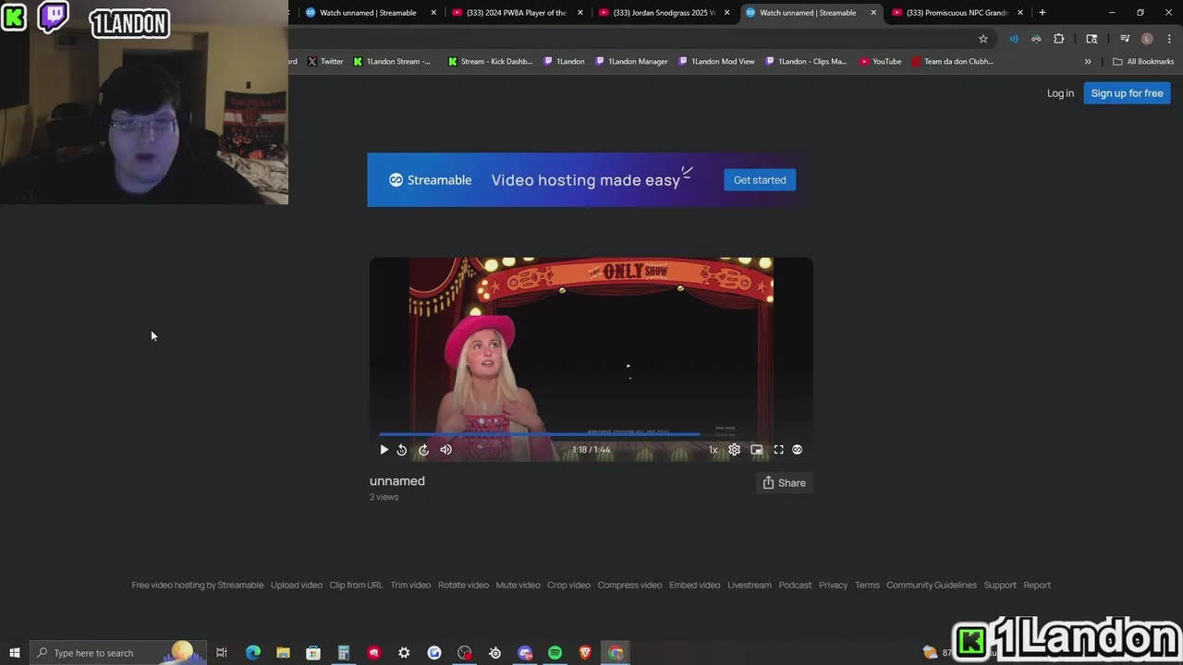
Task: Click the Podcast footer link
Action: (x=795, y=585)
